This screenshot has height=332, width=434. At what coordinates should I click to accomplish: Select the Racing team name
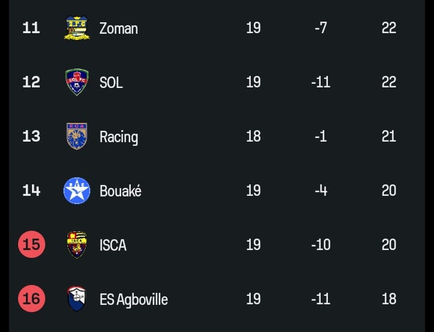coord(118,137)
